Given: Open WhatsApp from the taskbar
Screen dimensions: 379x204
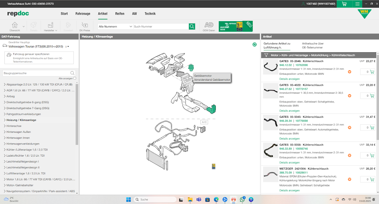Looking at the screenshot, I should [x=242, y=200].
